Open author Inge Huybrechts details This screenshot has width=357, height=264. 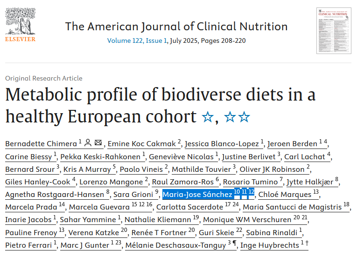(271, 245)
